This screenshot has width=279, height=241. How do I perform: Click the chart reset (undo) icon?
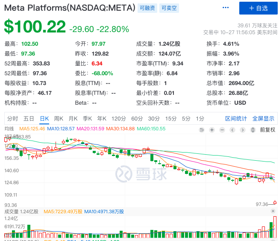(x=202, y=130)
